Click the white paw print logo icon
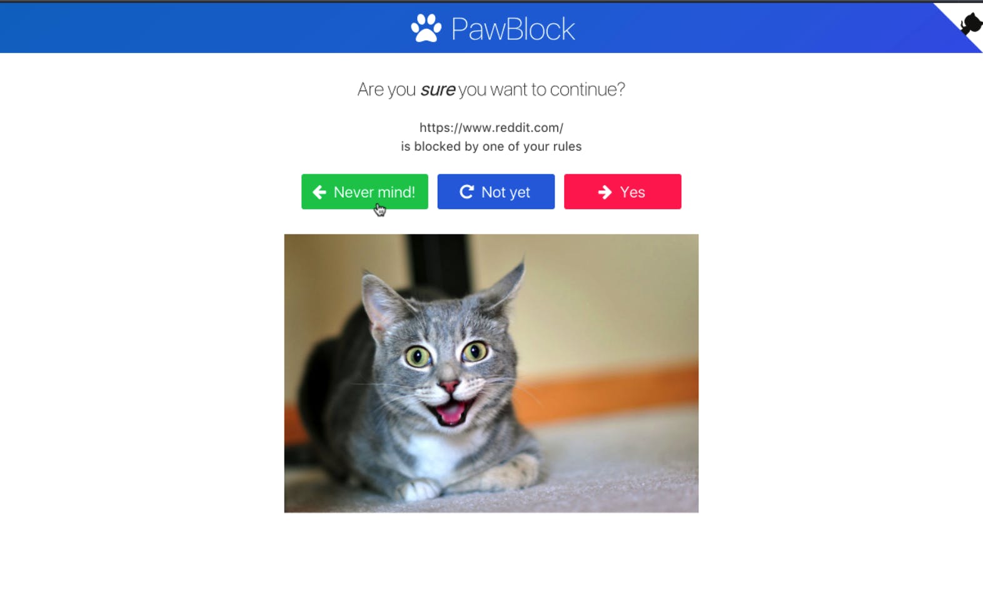Image resolution: width=983 pixels, height=615 pixels. (426, 28)
